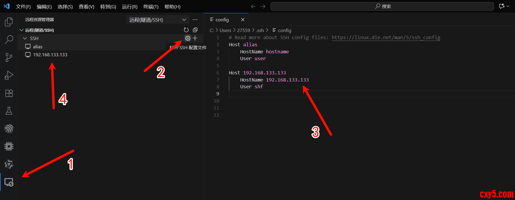The image size is (515, 200).
Task: Open the remote explorer more actions menu
Action: pos(195,20)
